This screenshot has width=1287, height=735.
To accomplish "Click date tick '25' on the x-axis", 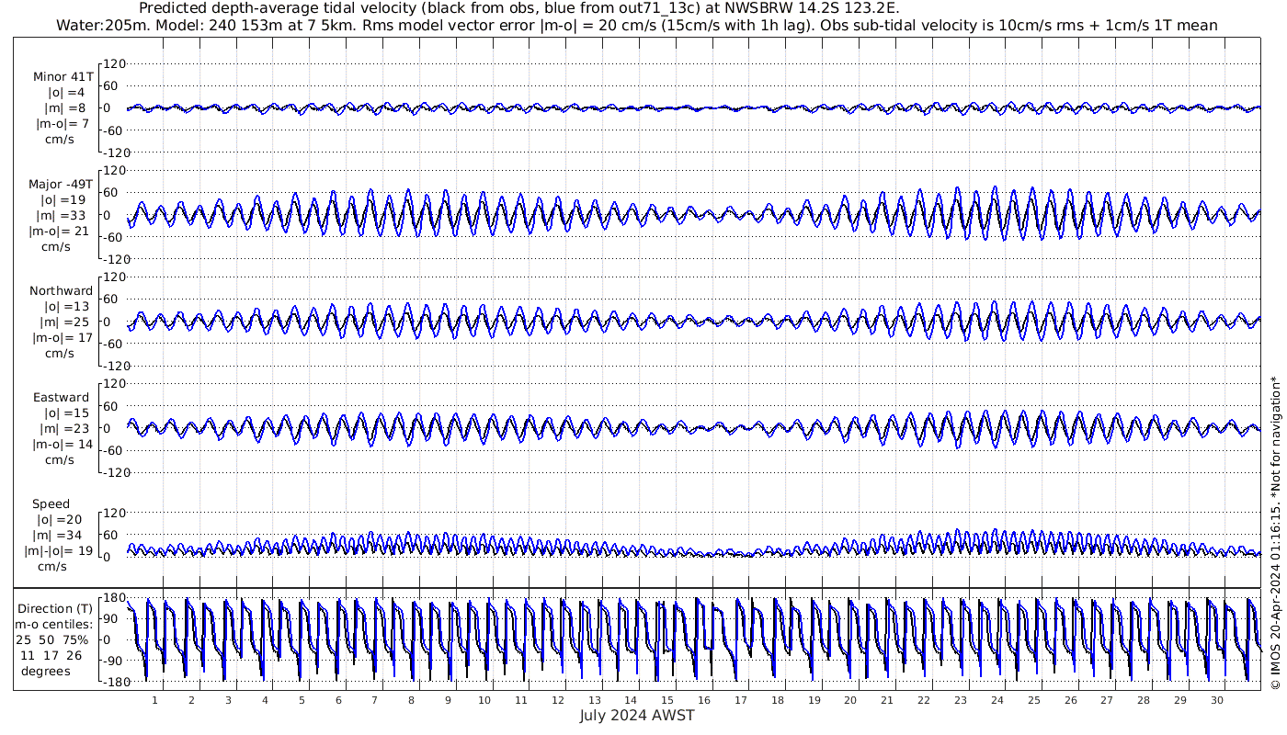I will pos(1033,700).
